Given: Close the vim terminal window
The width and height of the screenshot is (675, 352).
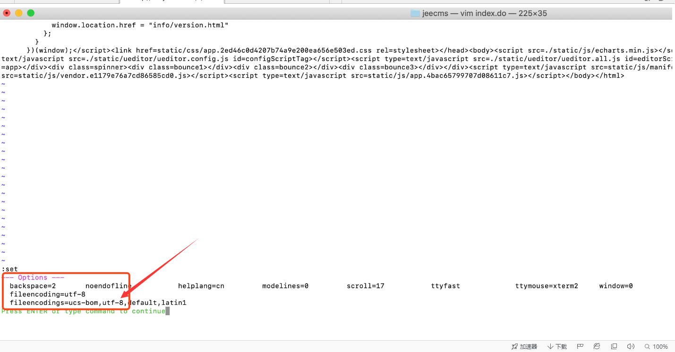Looking at the screenshot, I should (7, 13).
